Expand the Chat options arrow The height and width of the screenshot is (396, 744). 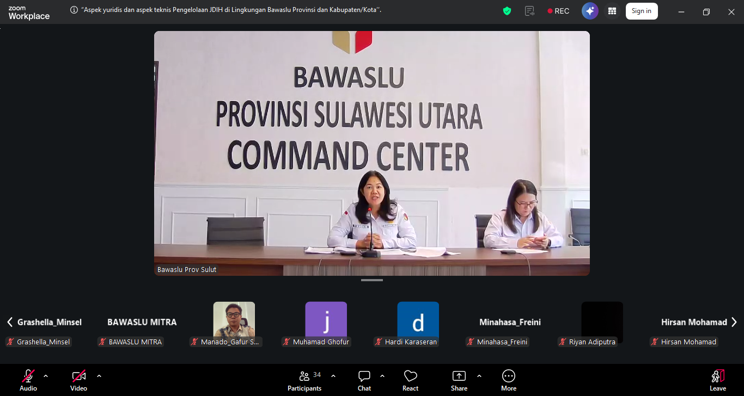point(382,376)
